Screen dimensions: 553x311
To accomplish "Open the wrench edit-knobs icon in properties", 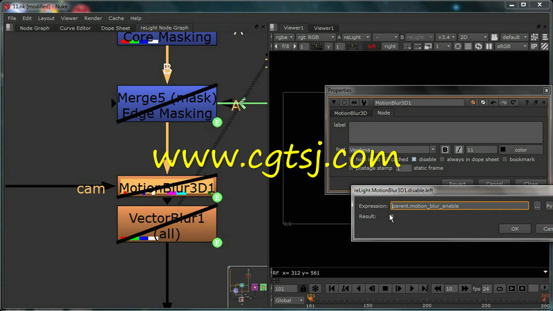I will (x=364, y=102).
